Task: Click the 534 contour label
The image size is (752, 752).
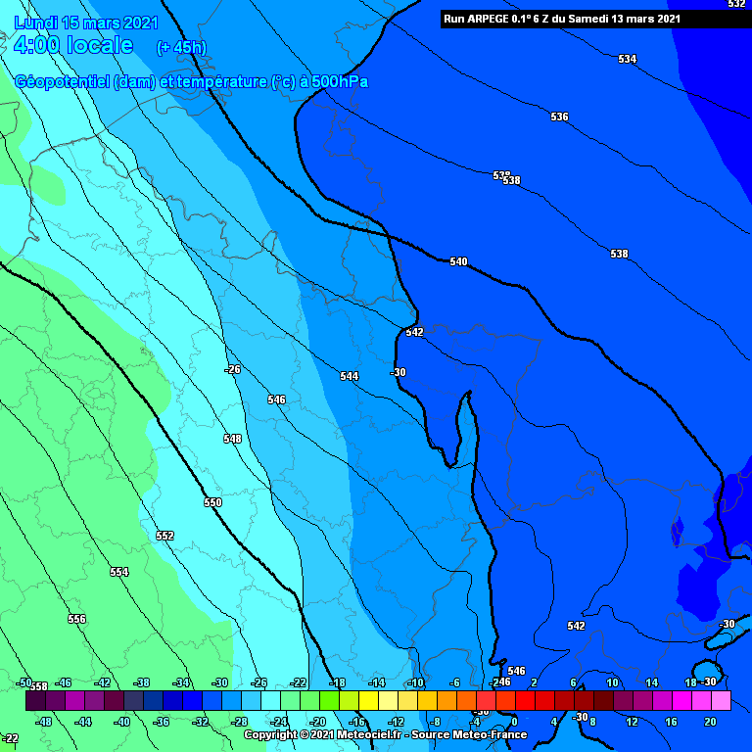Action: click(x=627, y=60)
